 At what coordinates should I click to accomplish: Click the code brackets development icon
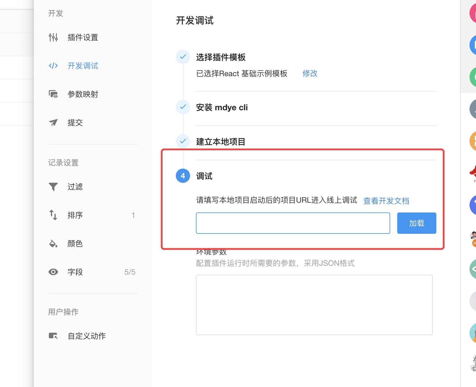53,66
